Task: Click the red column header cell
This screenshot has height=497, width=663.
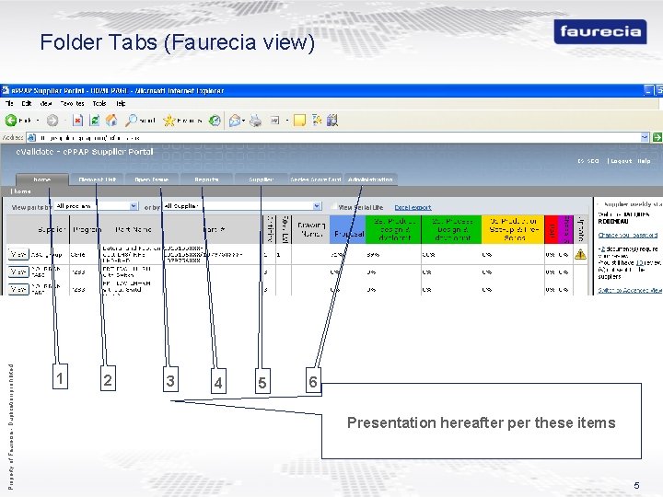Action: click(x=552, y=229)
